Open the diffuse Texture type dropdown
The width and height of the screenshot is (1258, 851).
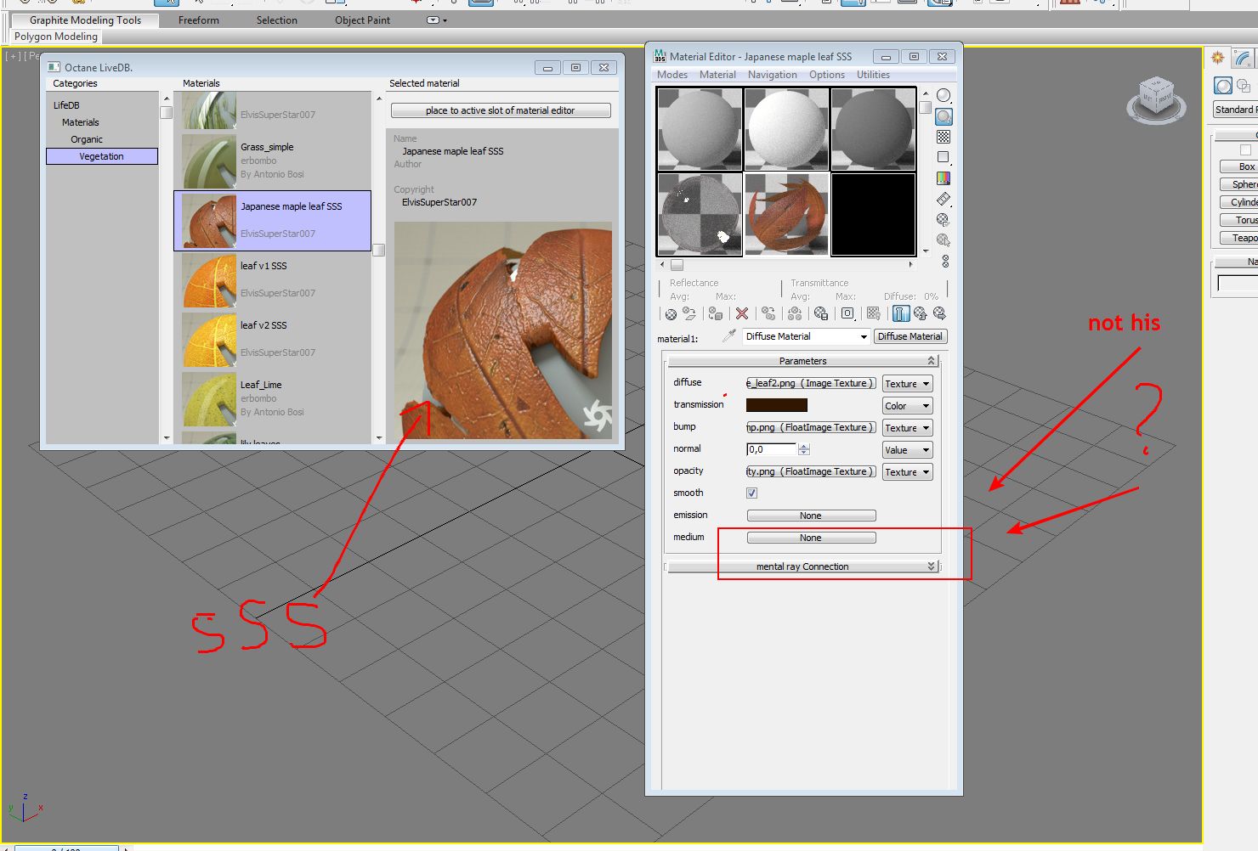coord(907,384)
